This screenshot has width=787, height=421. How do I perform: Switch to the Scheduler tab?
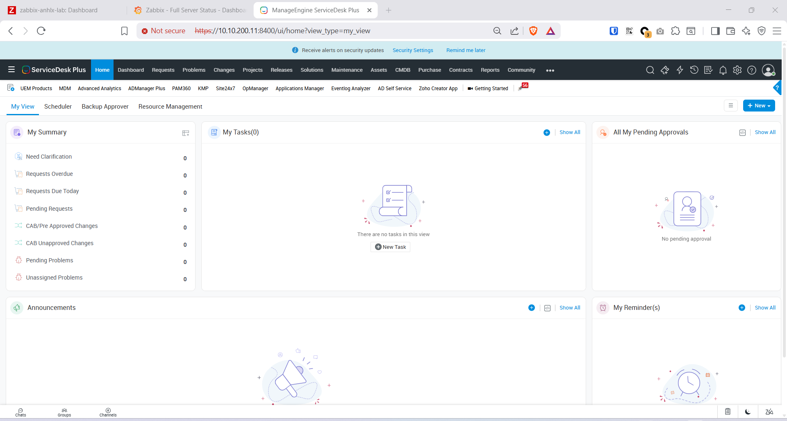click(58, 107)
